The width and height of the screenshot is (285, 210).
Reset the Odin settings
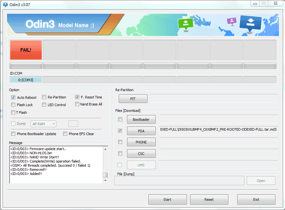pyautogui.click(x=209, y=199)
